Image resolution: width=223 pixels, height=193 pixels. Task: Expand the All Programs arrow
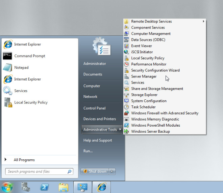coord(5,160)
